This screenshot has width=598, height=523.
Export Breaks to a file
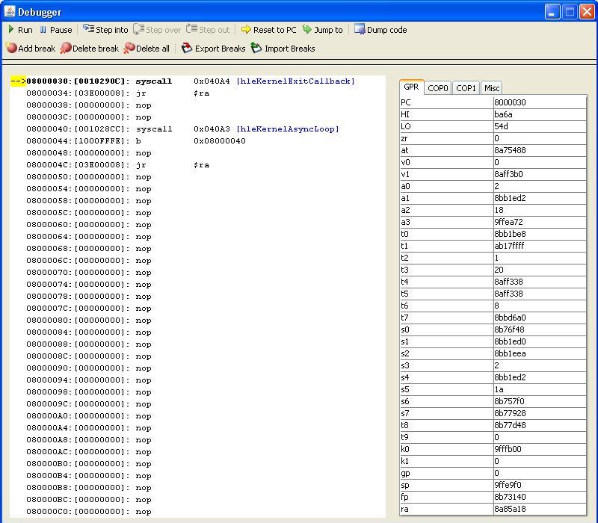pos(214,49)
